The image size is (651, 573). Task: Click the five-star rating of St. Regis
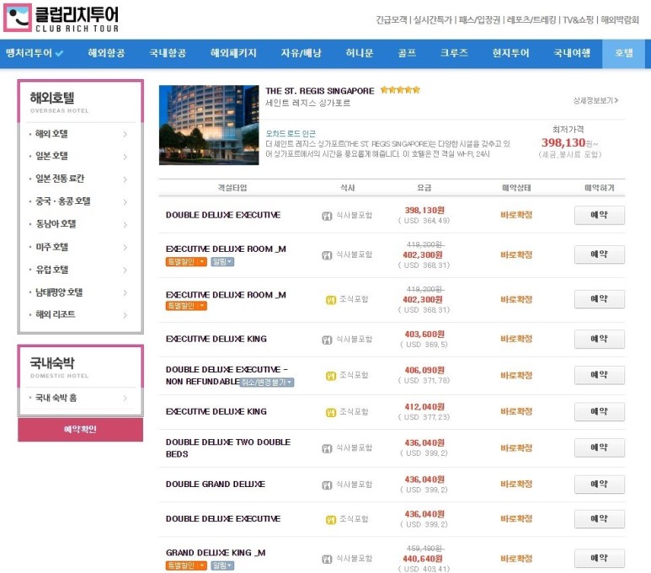(400, 90)
